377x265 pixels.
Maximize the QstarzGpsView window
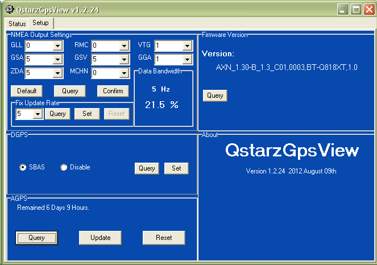click(x=356, y=10)
